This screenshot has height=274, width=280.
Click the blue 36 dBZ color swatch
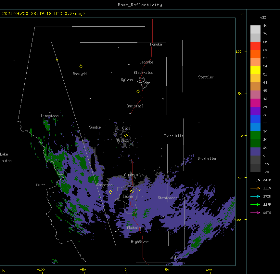click(255, 119)
